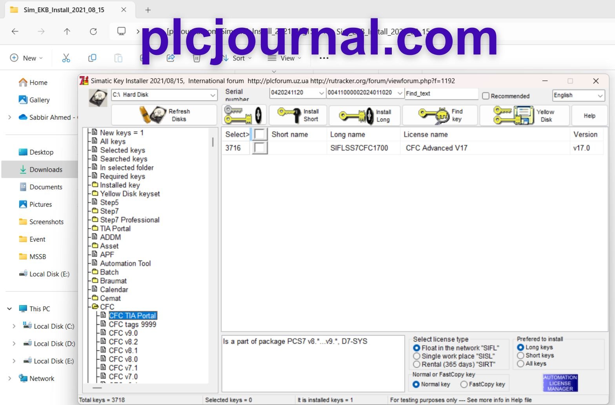Select the All keys tree item

pyautogui.click(x=113, y=142)
